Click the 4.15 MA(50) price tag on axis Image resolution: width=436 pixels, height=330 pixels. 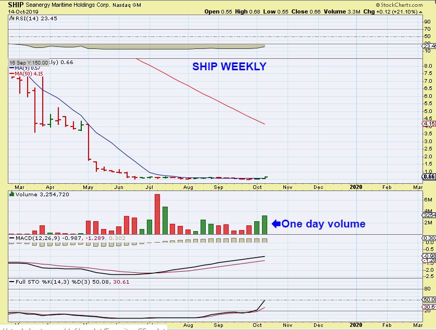click(429, 123)
